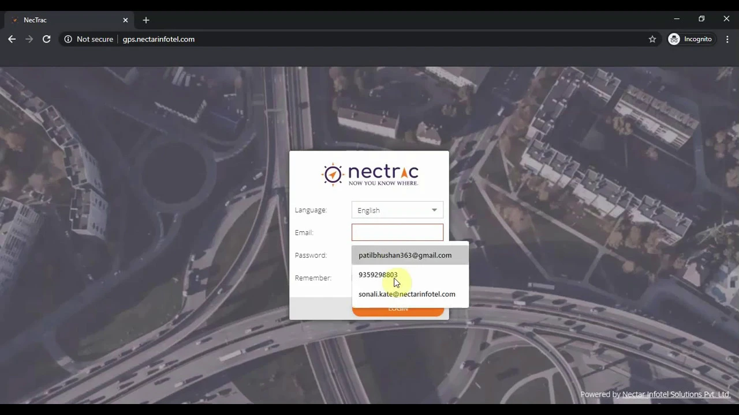This screenshot has width=739, height=415.
Task: Click the NecTrac logo on the login card
Action: click(369, 174)
